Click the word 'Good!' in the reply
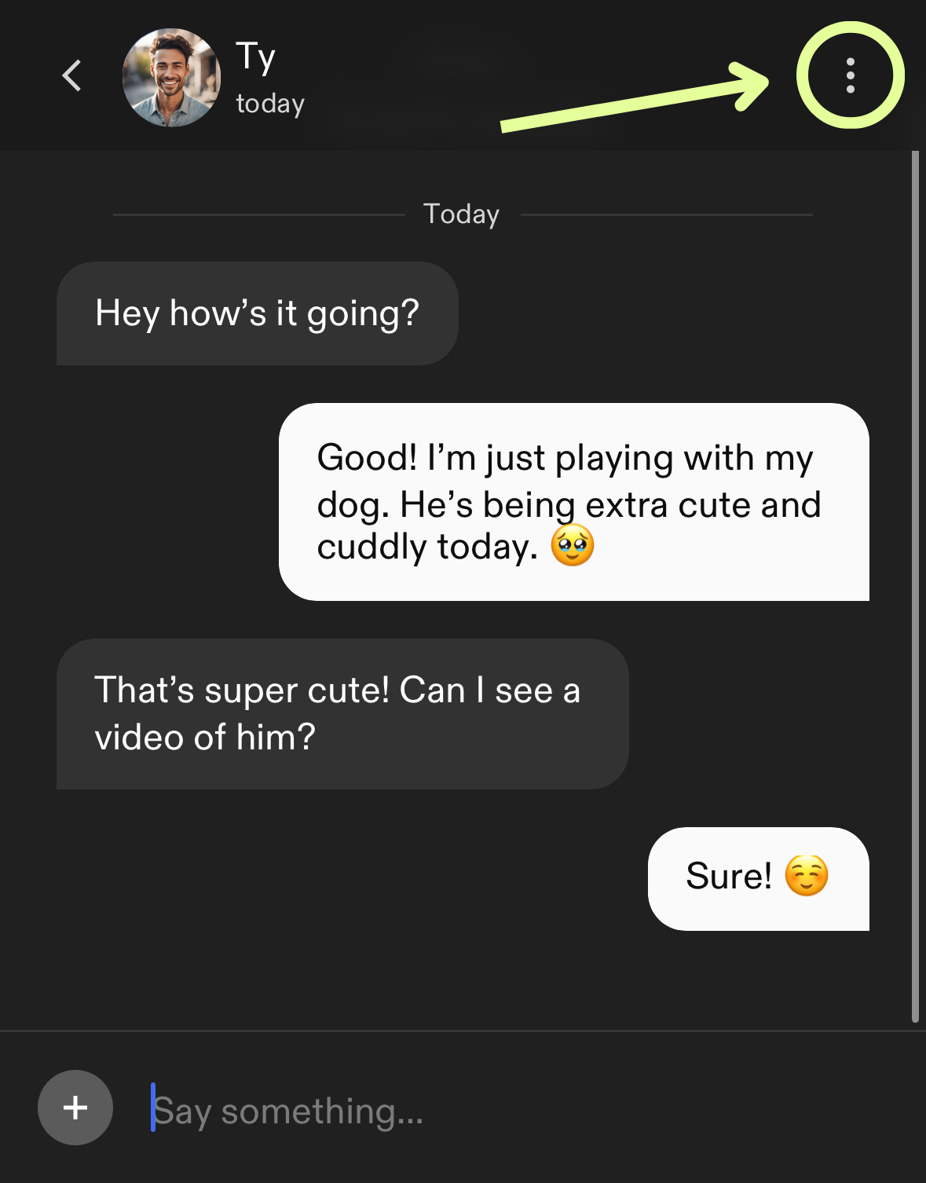Image resolution: width=926 pixels, height=1183 pixels. click(367, 457)
